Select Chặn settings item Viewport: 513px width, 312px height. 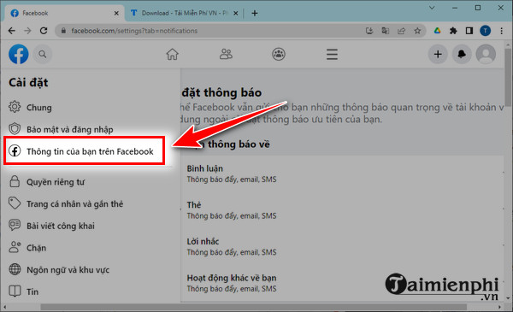click(27, 248)
